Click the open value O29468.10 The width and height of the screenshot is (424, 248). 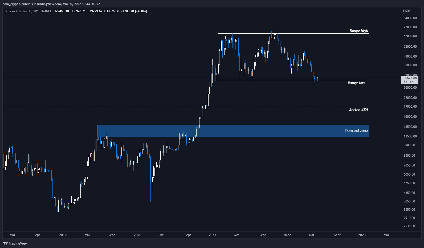pos(61,11)
